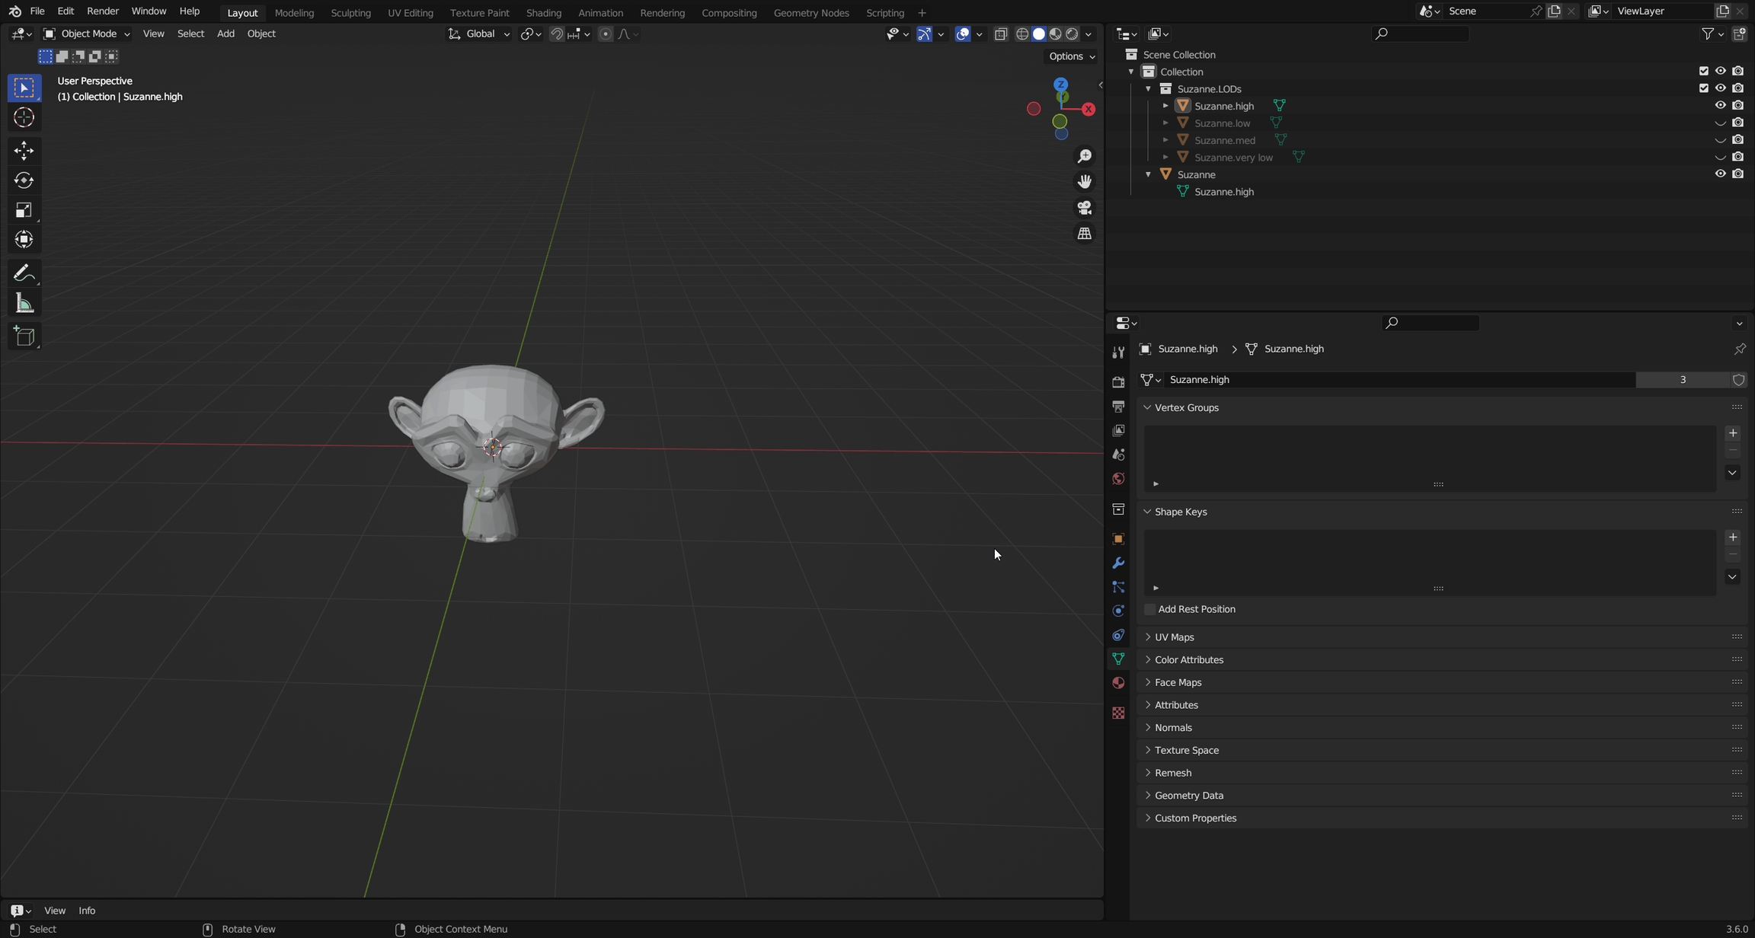Open the Render menu
Screen dimensions: 1755x938
click(103, 11)
